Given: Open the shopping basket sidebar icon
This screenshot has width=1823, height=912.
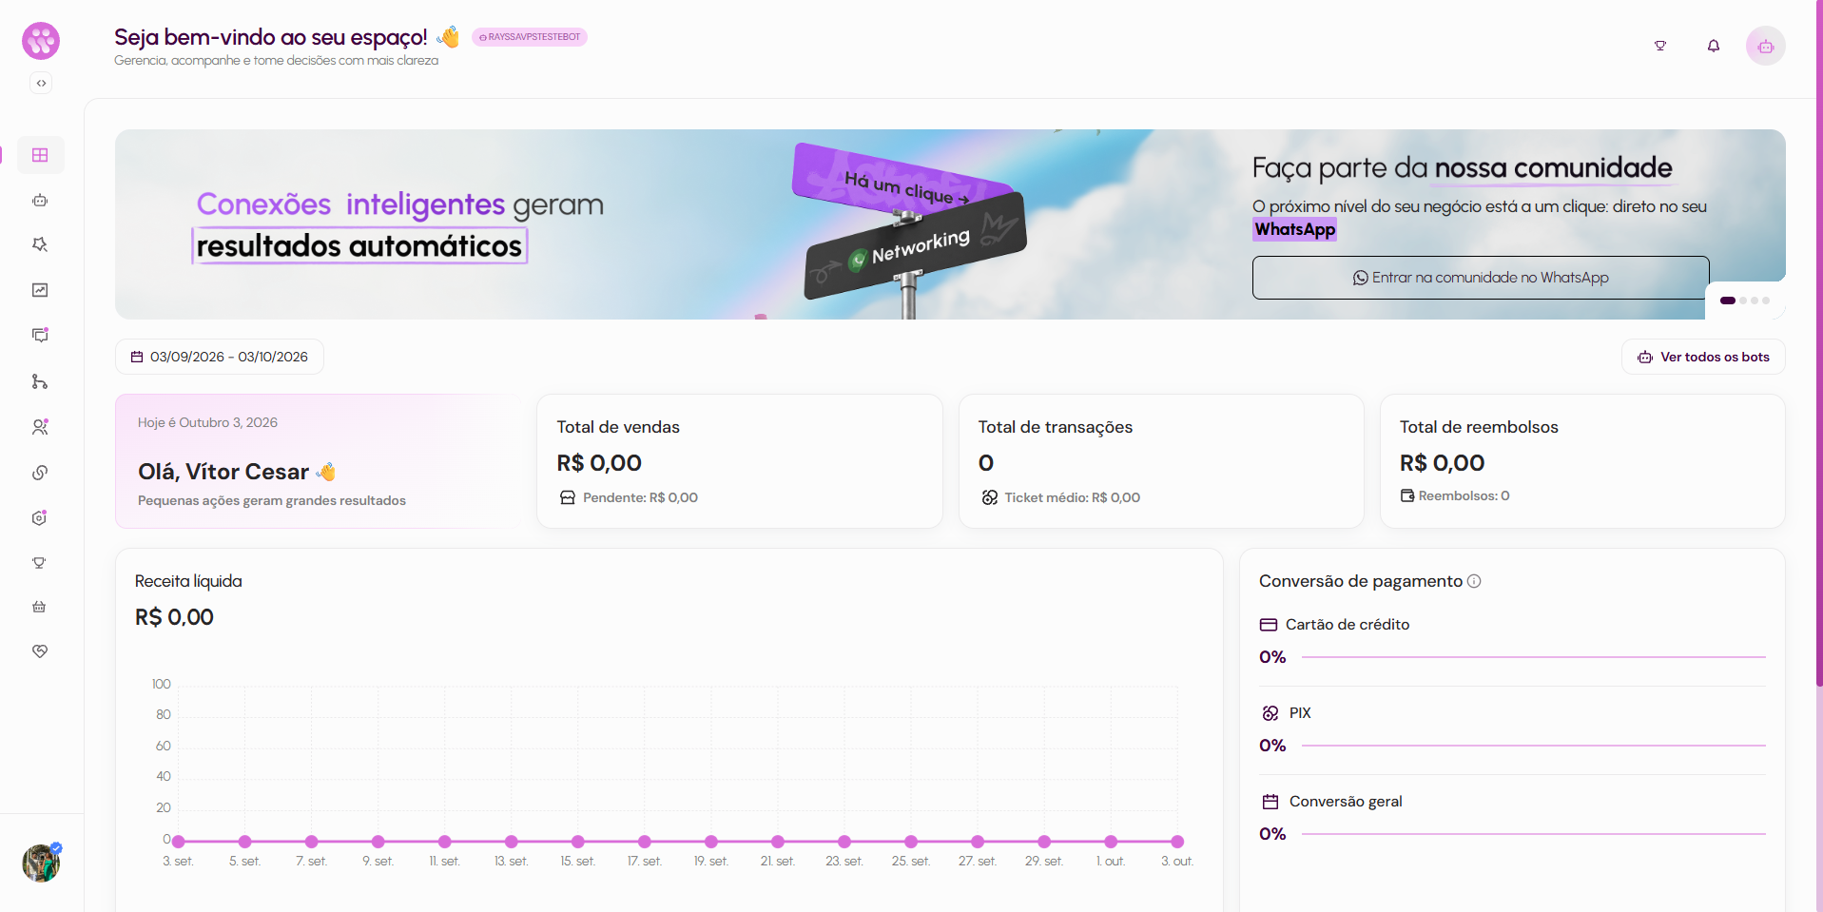Looking at the screenshot, I should pos(39,607).
